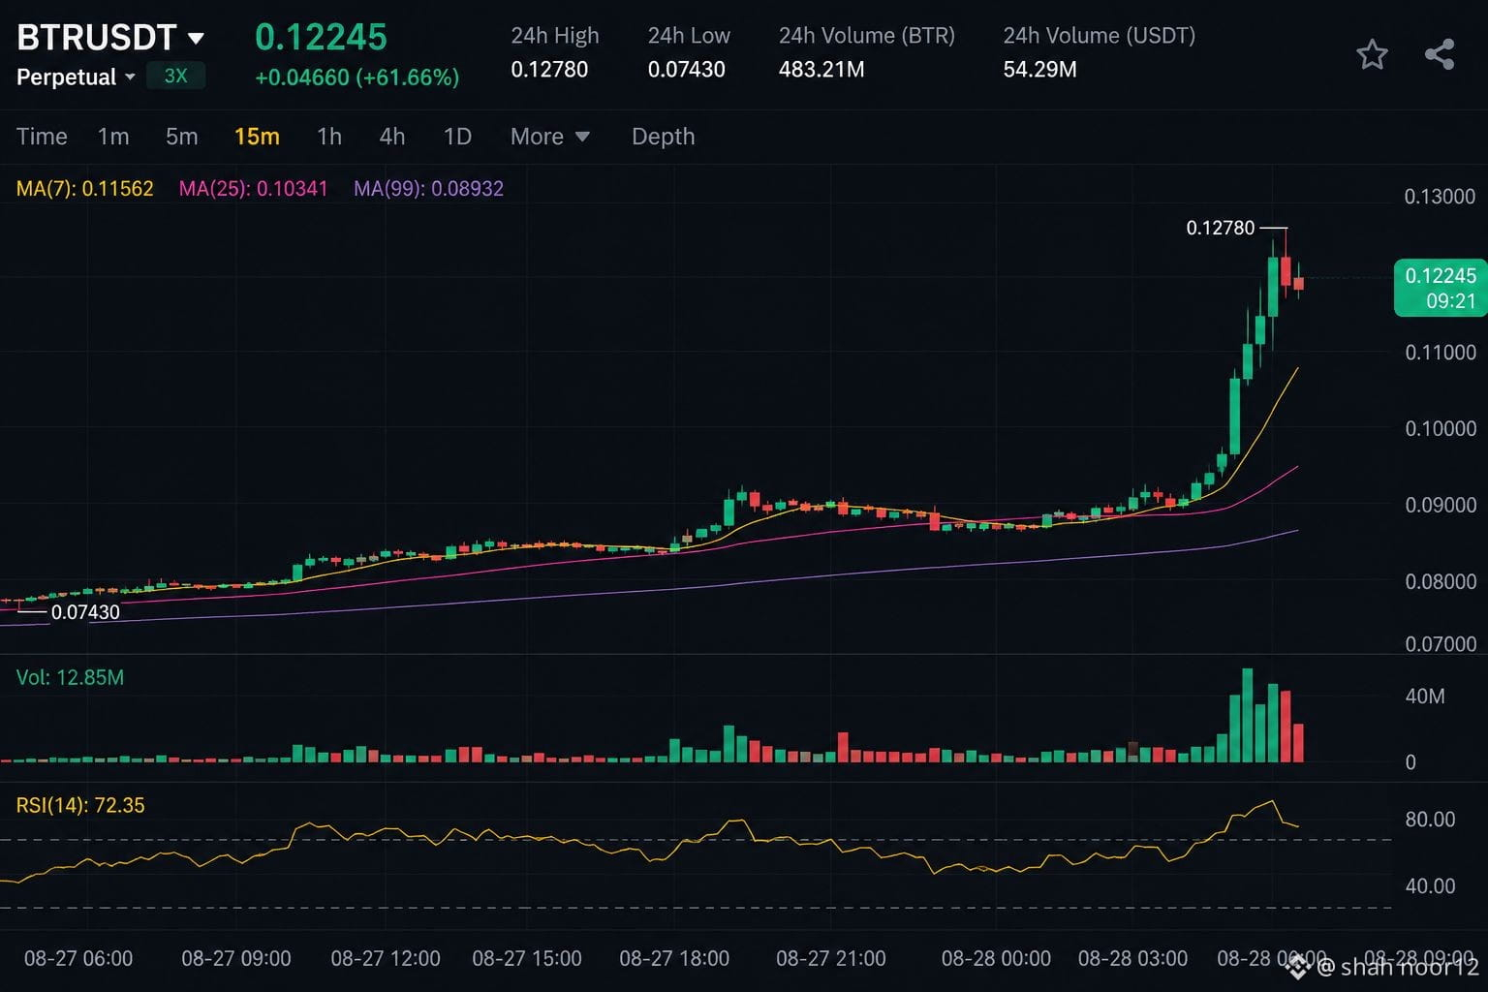
Task: Click the 80.00 RSI axis label
Action: tap(1430, 820)
